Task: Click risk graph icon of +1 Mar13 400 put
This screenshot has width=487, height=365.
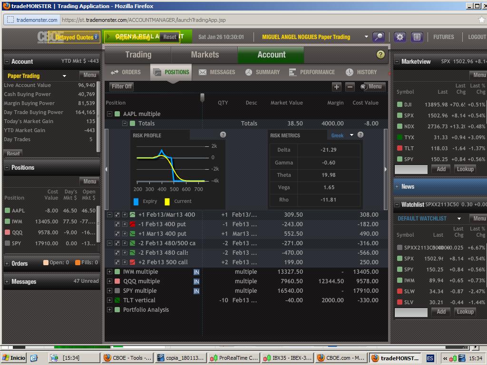Action: tap(132, 233)
